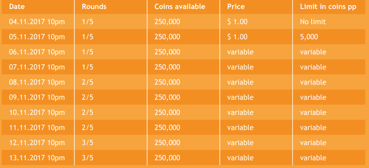Click the Coins available column header
Image resolution: width=369 pixels, height=168 pixels.
point(180,7)
